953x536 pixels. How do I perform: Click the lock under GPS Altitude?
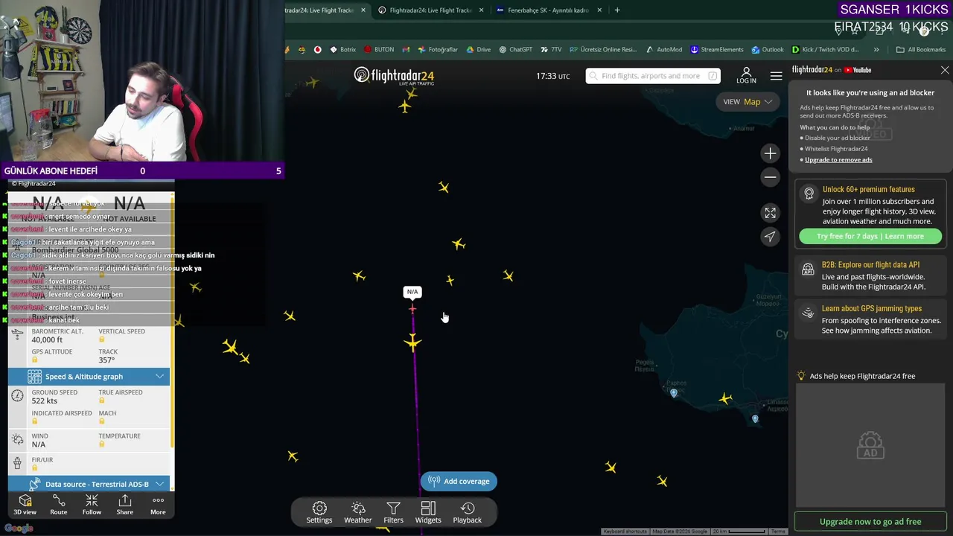coord(34,360)
